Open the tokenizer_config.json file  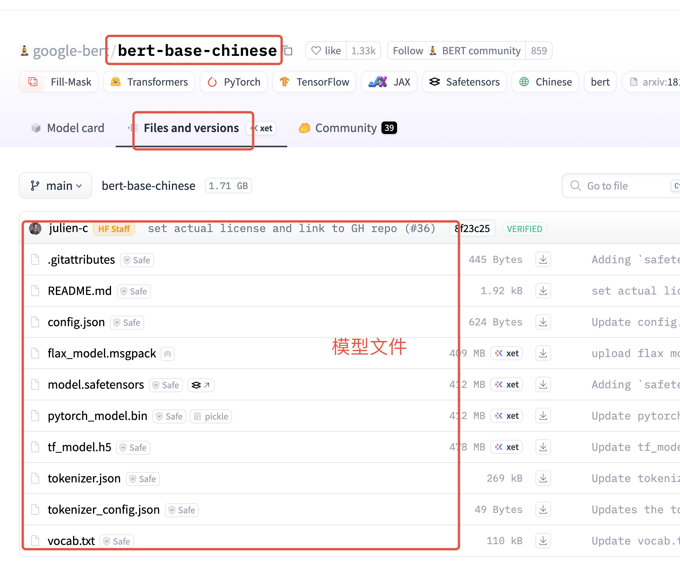[x=104, y=510]
